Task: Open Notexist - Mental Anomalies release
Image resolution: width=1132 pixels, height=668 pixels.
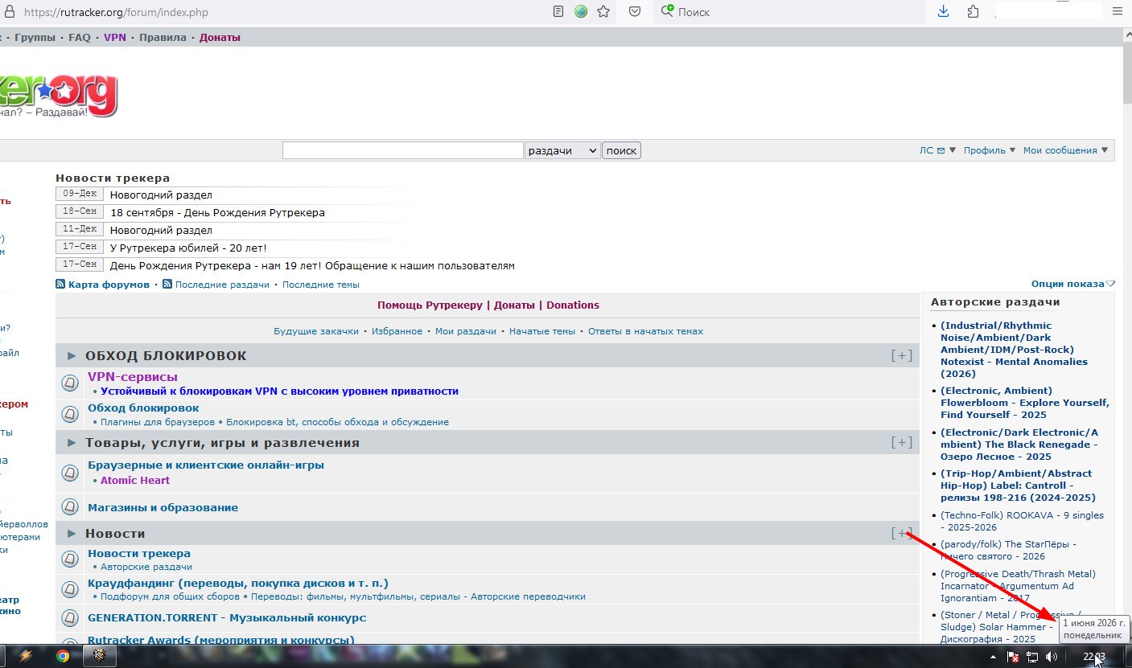Action: (x=1014, y=350)
